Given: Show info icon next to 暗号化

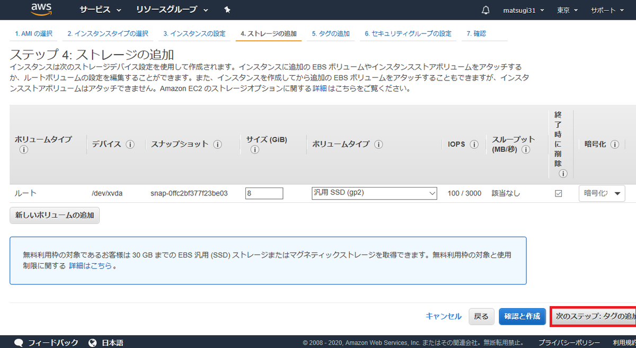Looking at the screenshot, I should (x=615, y=145).
